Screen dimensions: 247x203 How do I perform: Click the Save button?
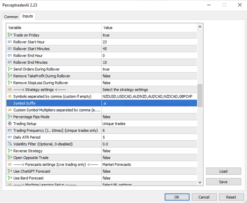point(224,182)
